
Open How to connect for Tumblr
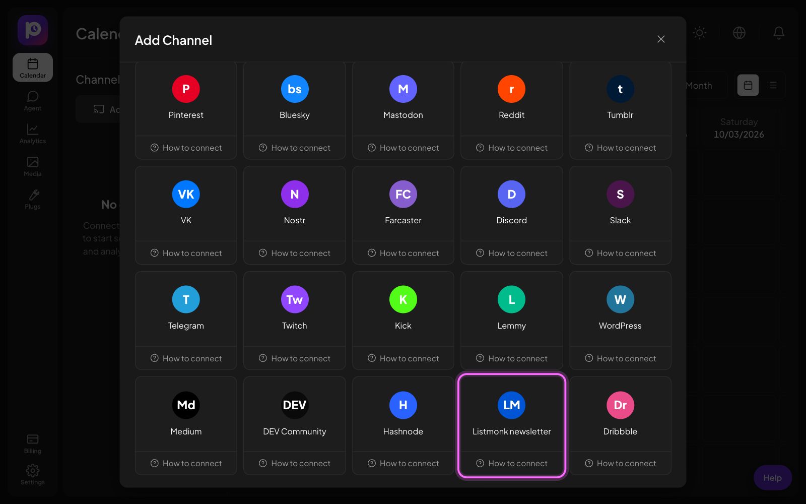coord(620,148)
